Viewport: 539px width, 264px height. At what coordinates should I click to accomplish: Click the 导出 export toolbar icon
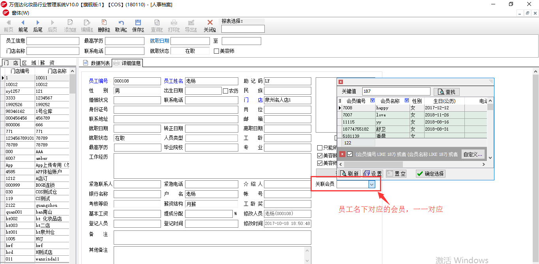[x=191, y=26]
